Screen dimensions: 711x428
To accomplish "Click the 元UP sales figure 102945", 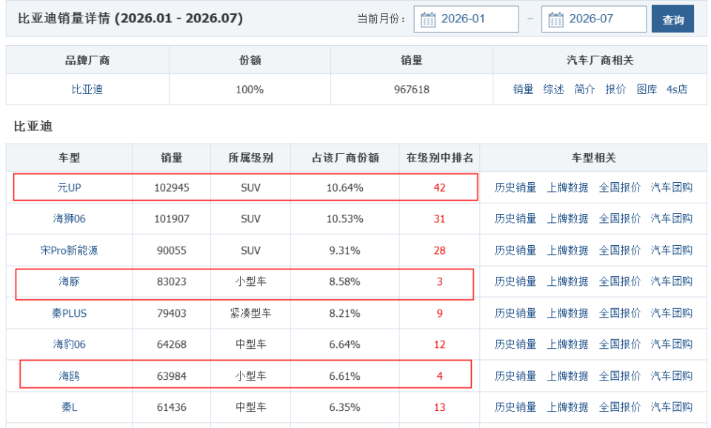I will pyautogui.click(x=171, y=187).
